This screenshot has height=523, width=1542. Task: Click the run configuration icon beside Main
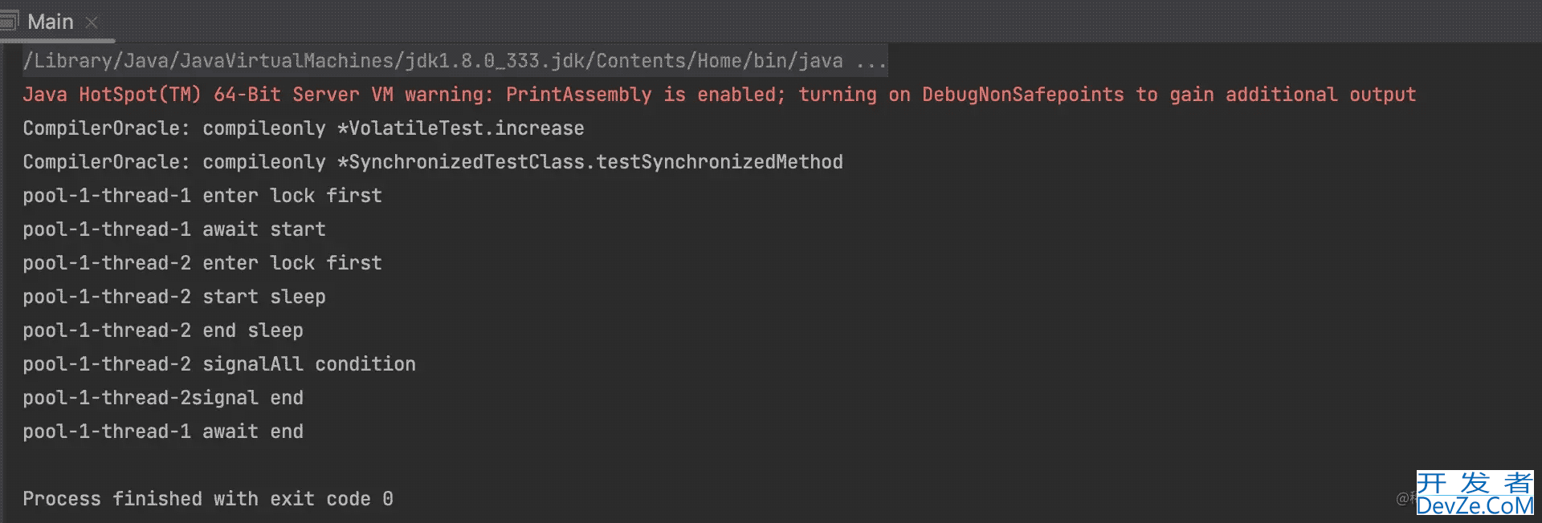(x=9, y=21)
